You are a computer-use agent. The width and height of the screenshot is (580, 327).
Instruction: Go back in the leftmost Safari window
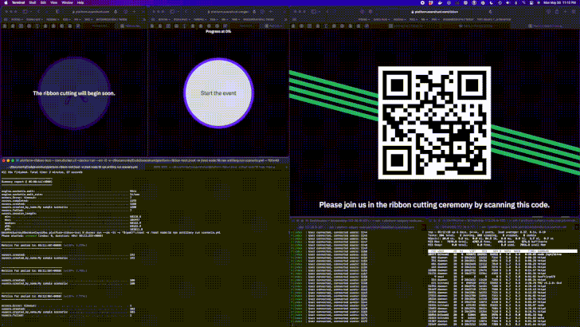pos(39,11)
